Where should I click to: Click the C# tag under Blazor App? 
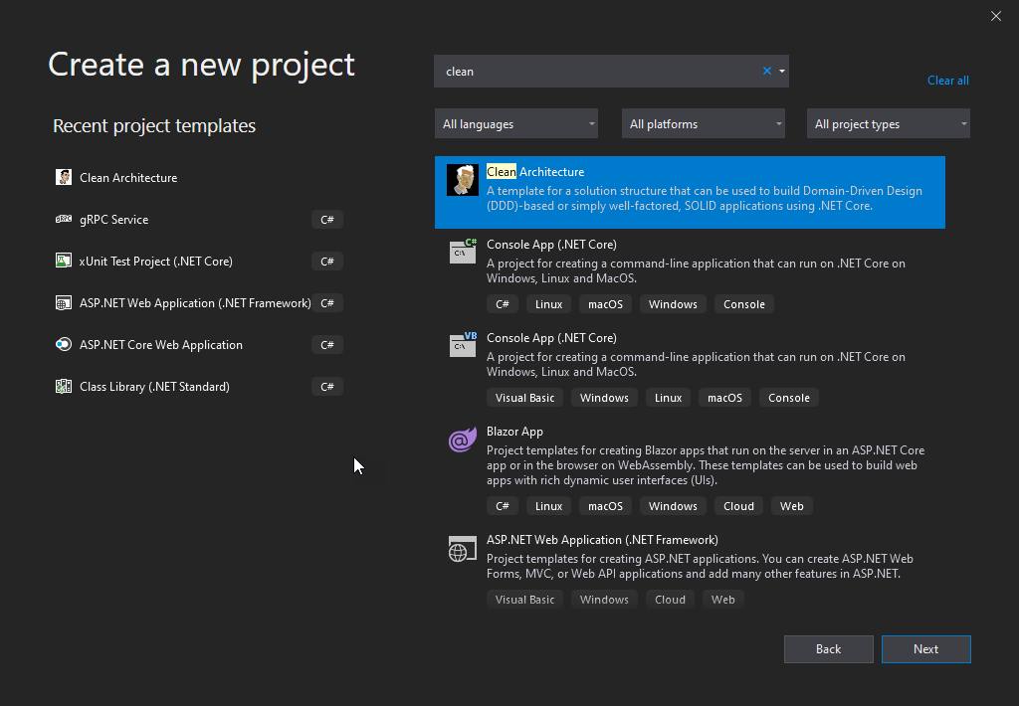pos(503,506)
